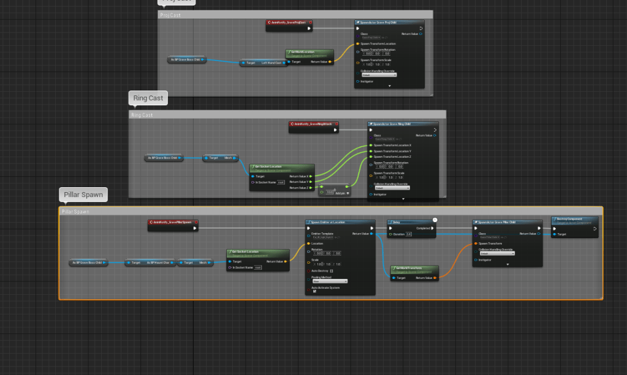
Task: Click the Spawn Emitter at Location exec input pin
Action: (310, 229)
